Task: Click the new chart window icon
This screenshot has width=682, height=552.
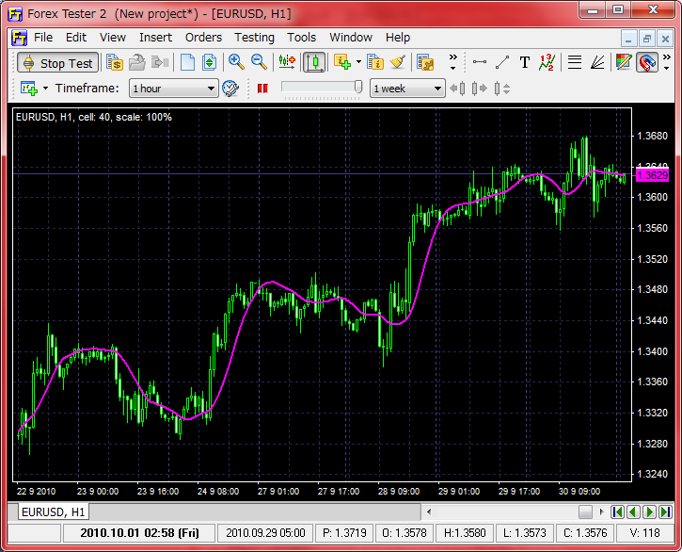Action: 29,89
